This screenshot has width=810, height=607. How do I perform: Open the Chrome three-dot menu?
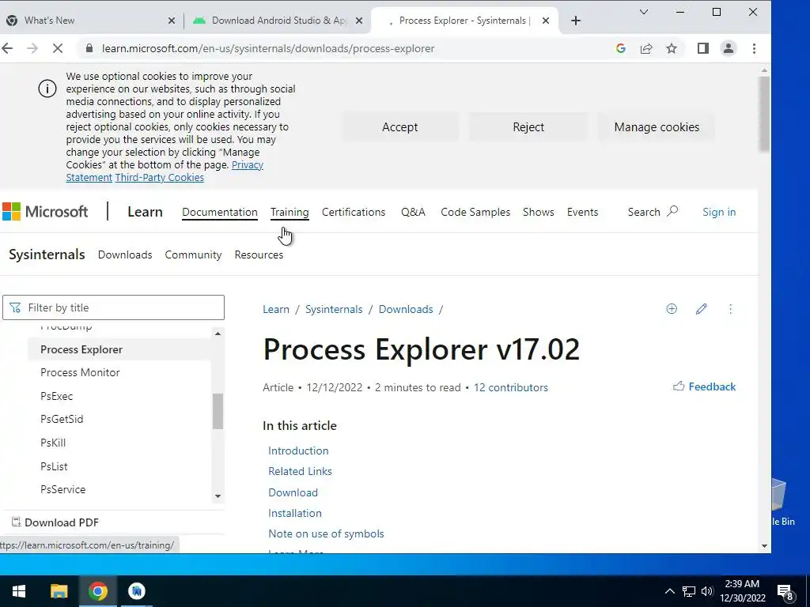pos(754,48)
